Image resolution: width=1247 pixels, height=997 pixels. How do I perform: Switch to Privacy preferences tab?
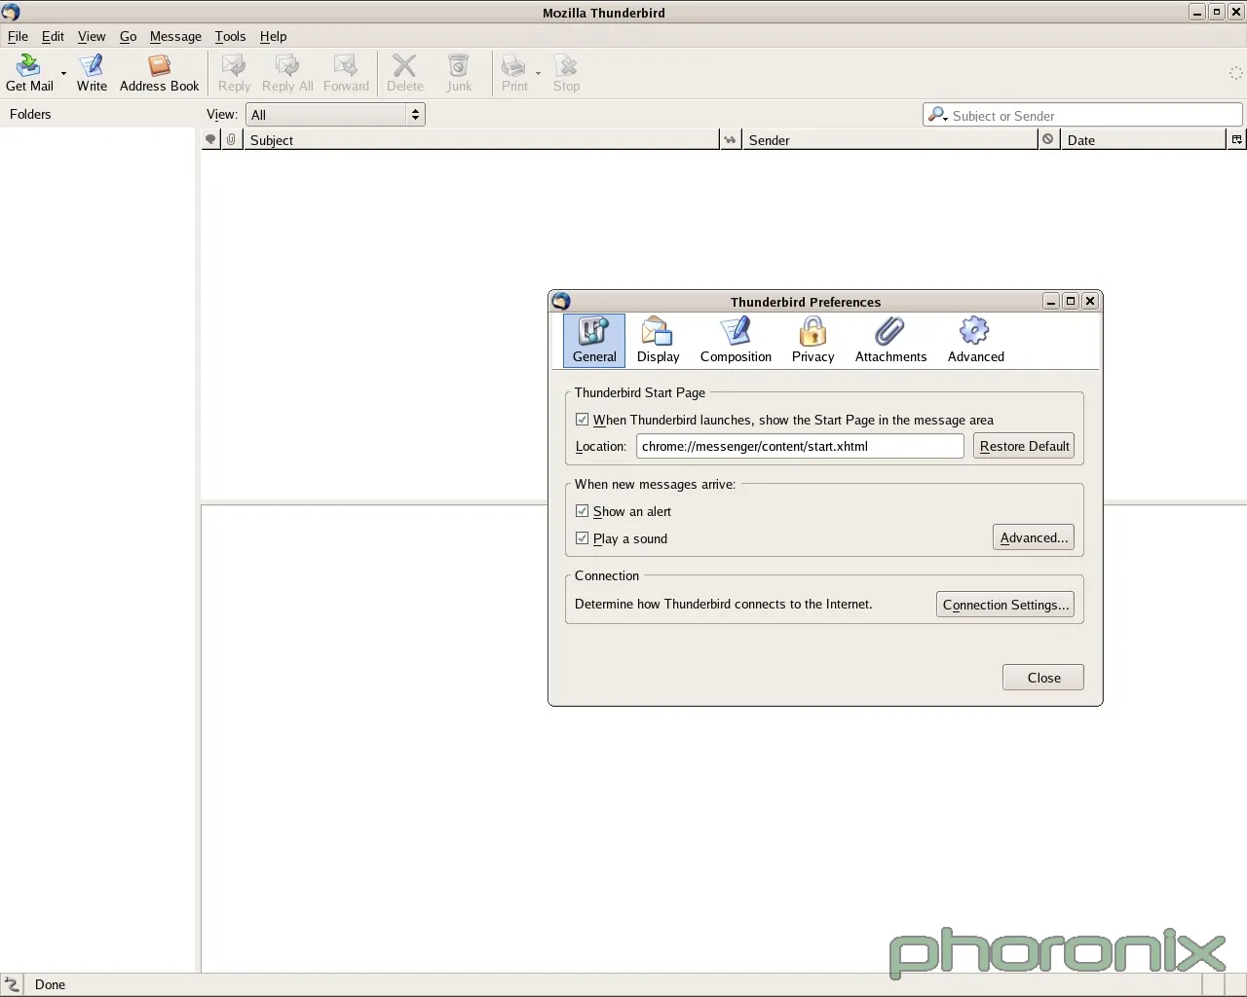[x=813, y=341]
